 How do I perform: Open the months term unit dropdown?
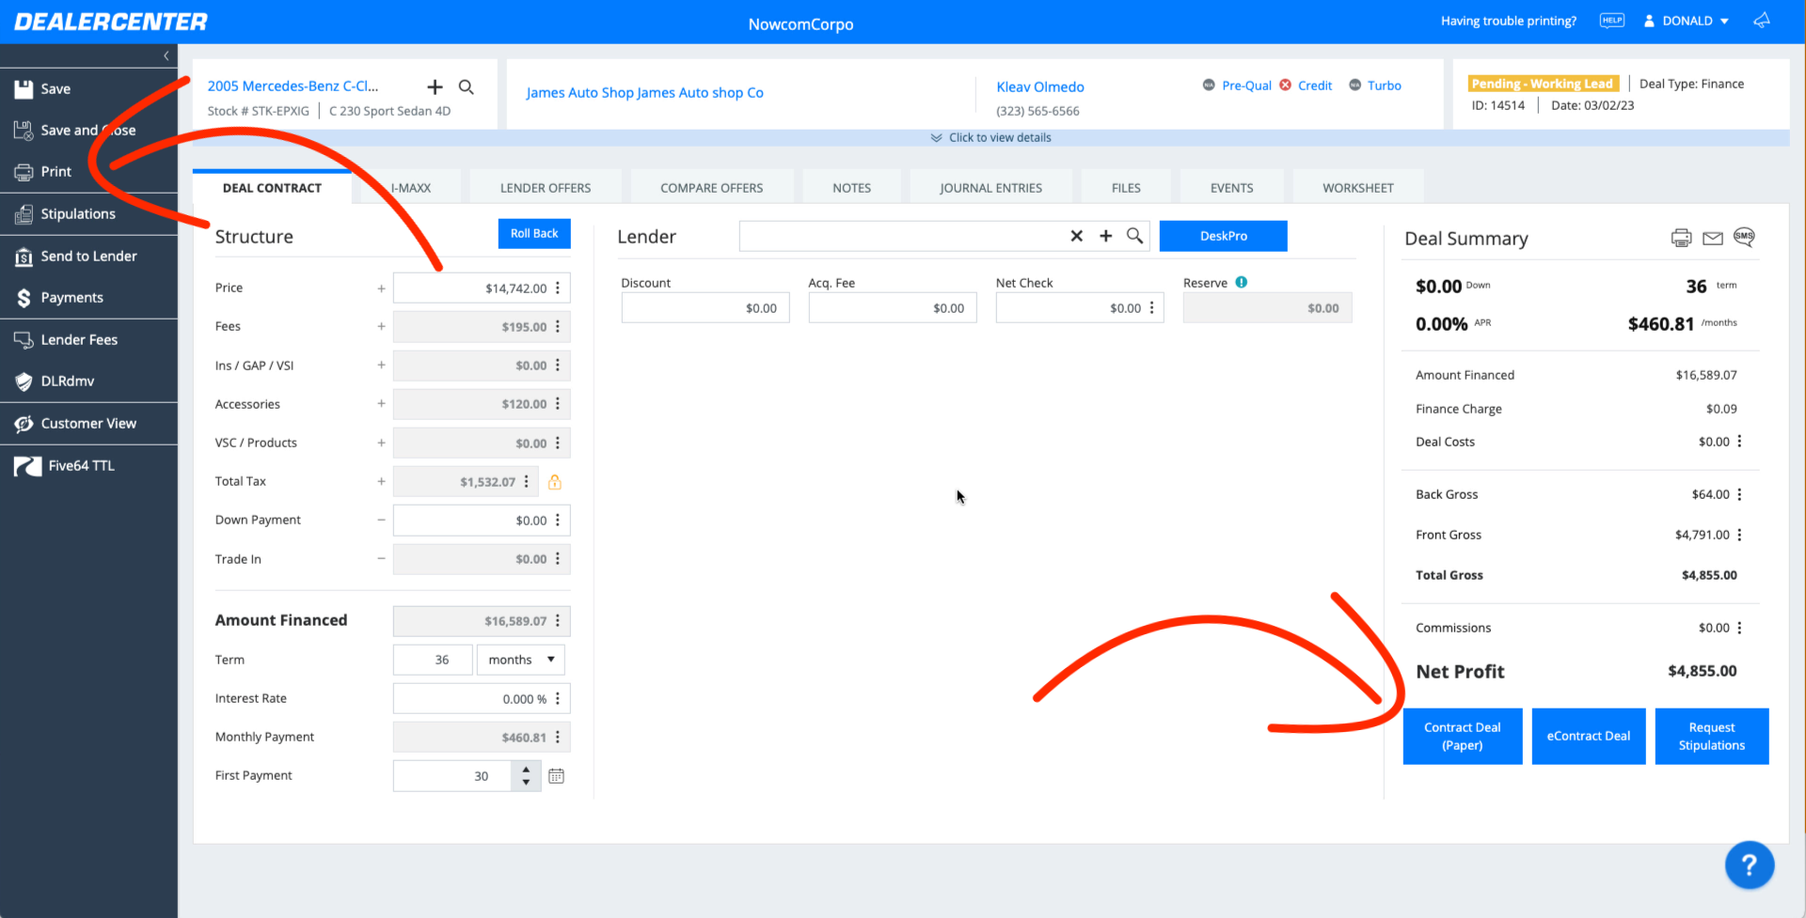tap(521, 660)
